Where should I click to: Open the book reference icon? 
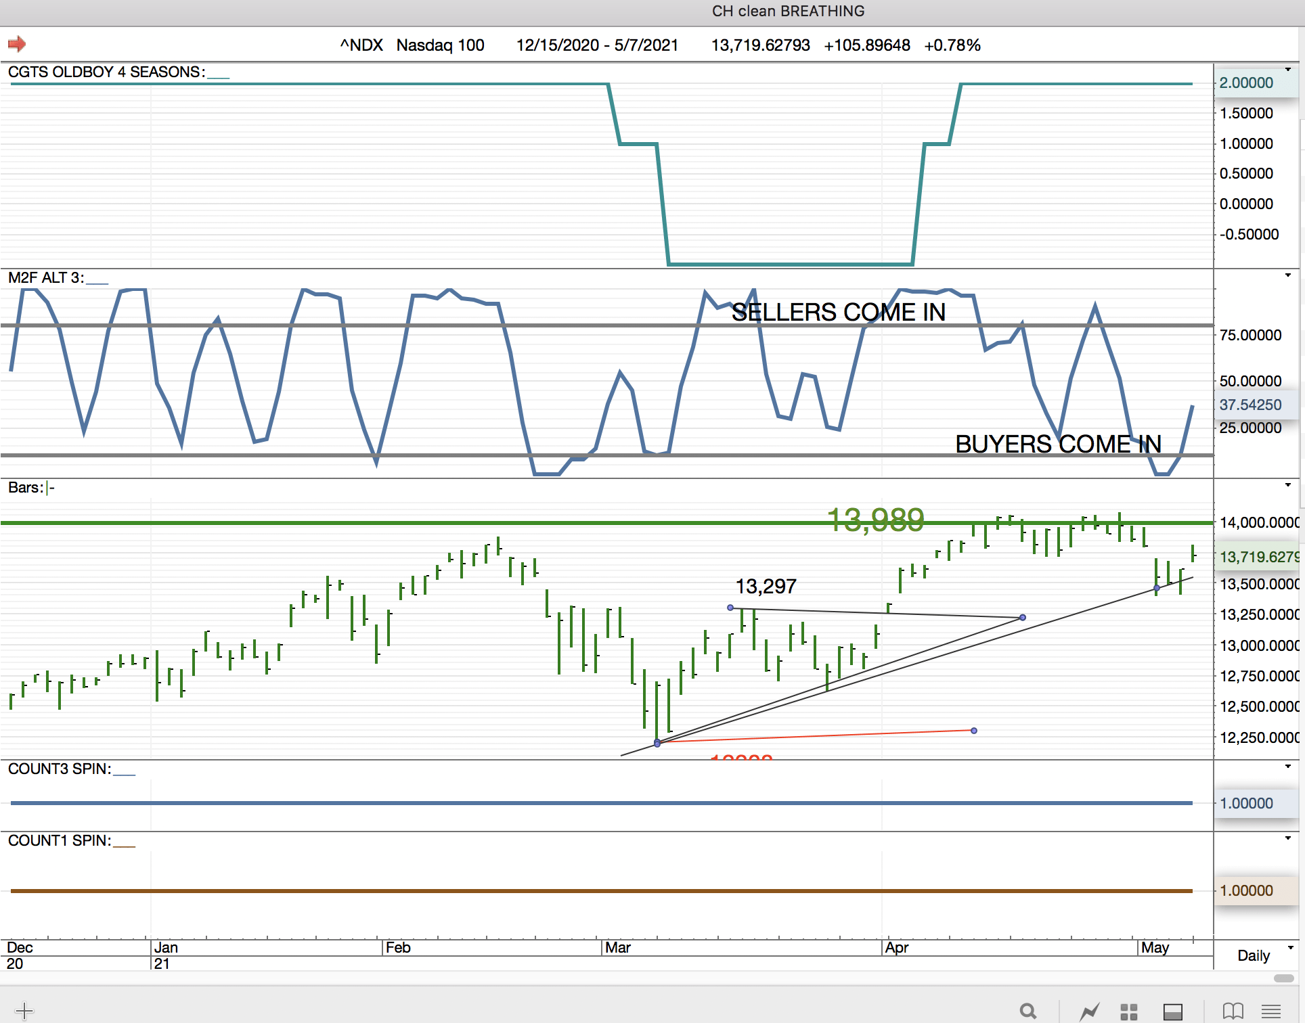tap(1233, 1011)
